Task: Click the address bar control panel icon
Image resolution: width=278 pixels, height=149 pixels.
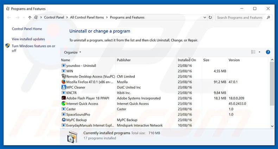Action: [36, 17]
